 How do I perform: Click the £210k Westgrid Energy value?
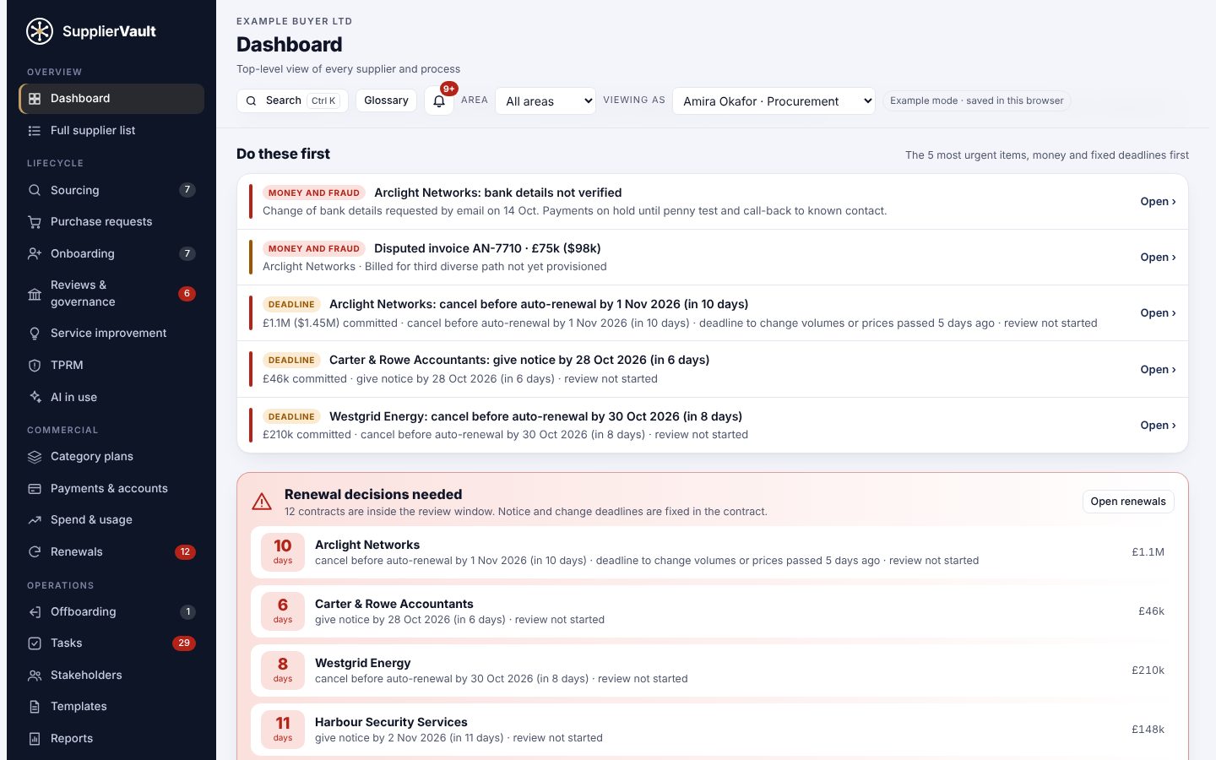click(1148, 670)
